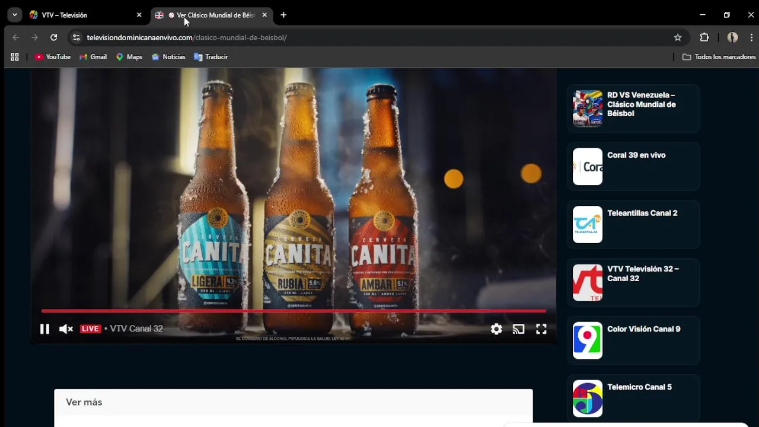Open RD VS Venezuela Clásico Mundial link

[x=641, y=104]
